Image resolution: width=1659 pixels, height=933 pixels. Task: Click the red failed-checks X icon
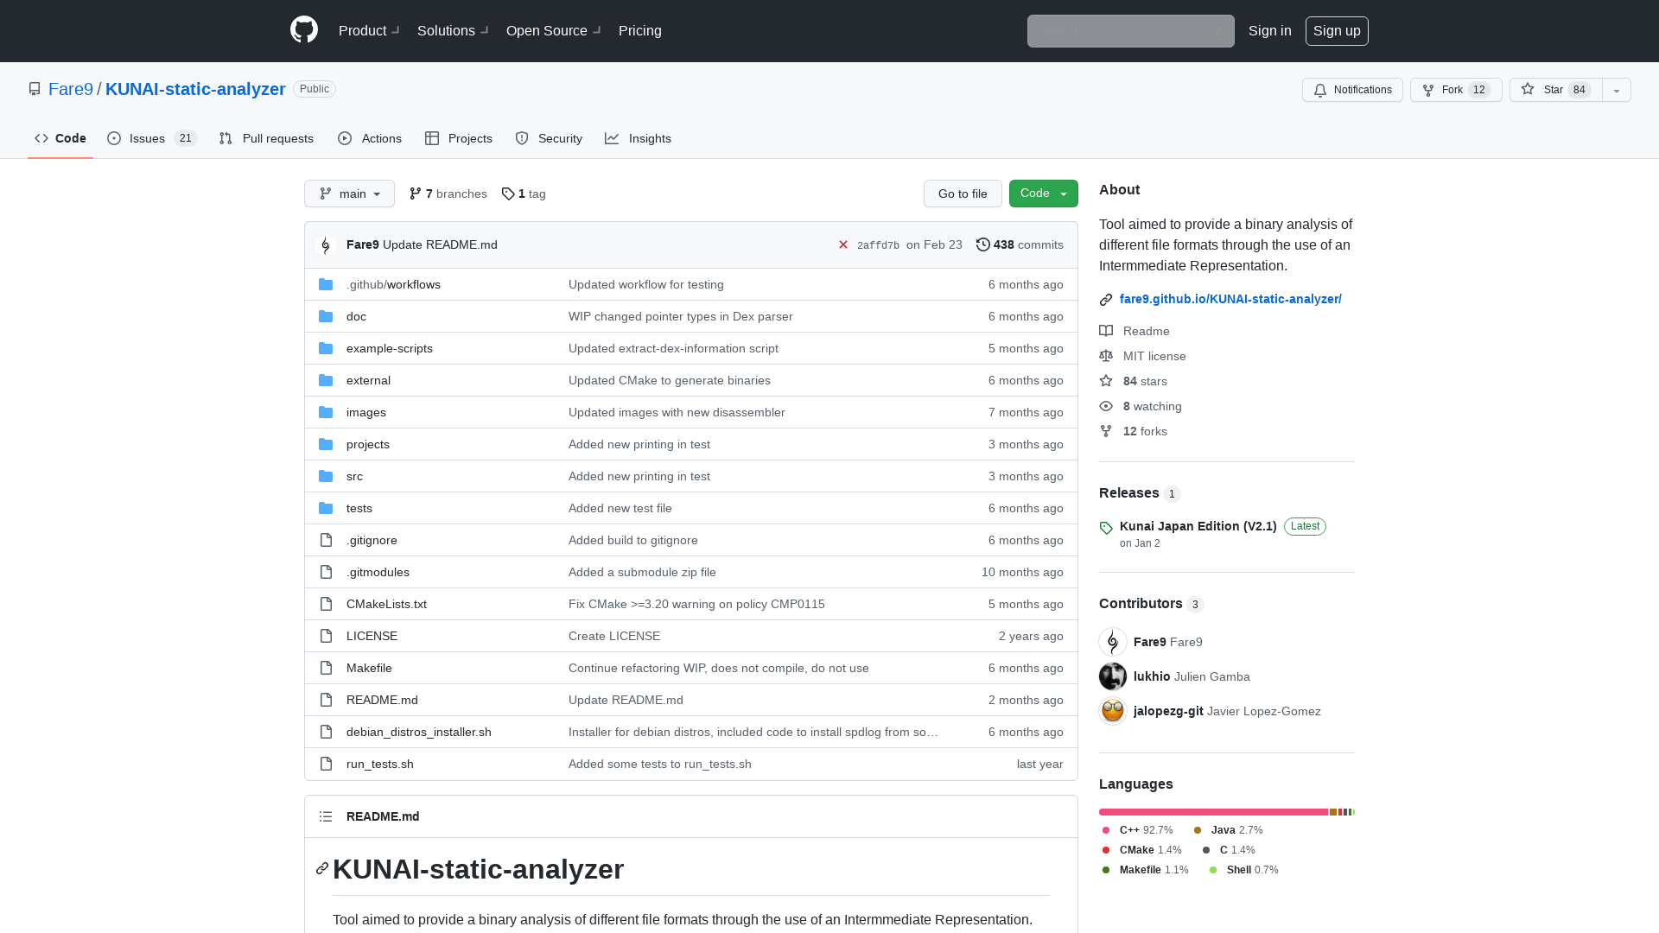[843, 244]
